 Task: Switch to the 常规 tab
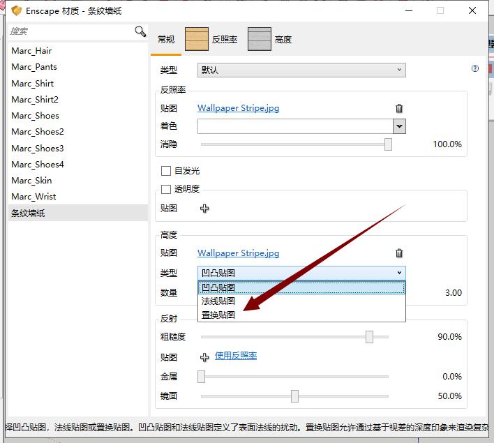[166, 39]
